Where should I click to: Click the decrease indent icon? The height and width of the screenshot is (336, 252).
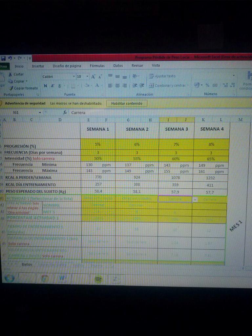tap(135, 85)
